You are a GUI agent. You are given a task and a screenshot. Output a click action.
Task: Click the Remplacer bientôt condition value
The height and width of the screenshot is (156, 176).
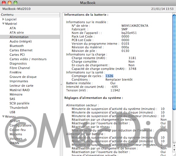coord(119,80)
